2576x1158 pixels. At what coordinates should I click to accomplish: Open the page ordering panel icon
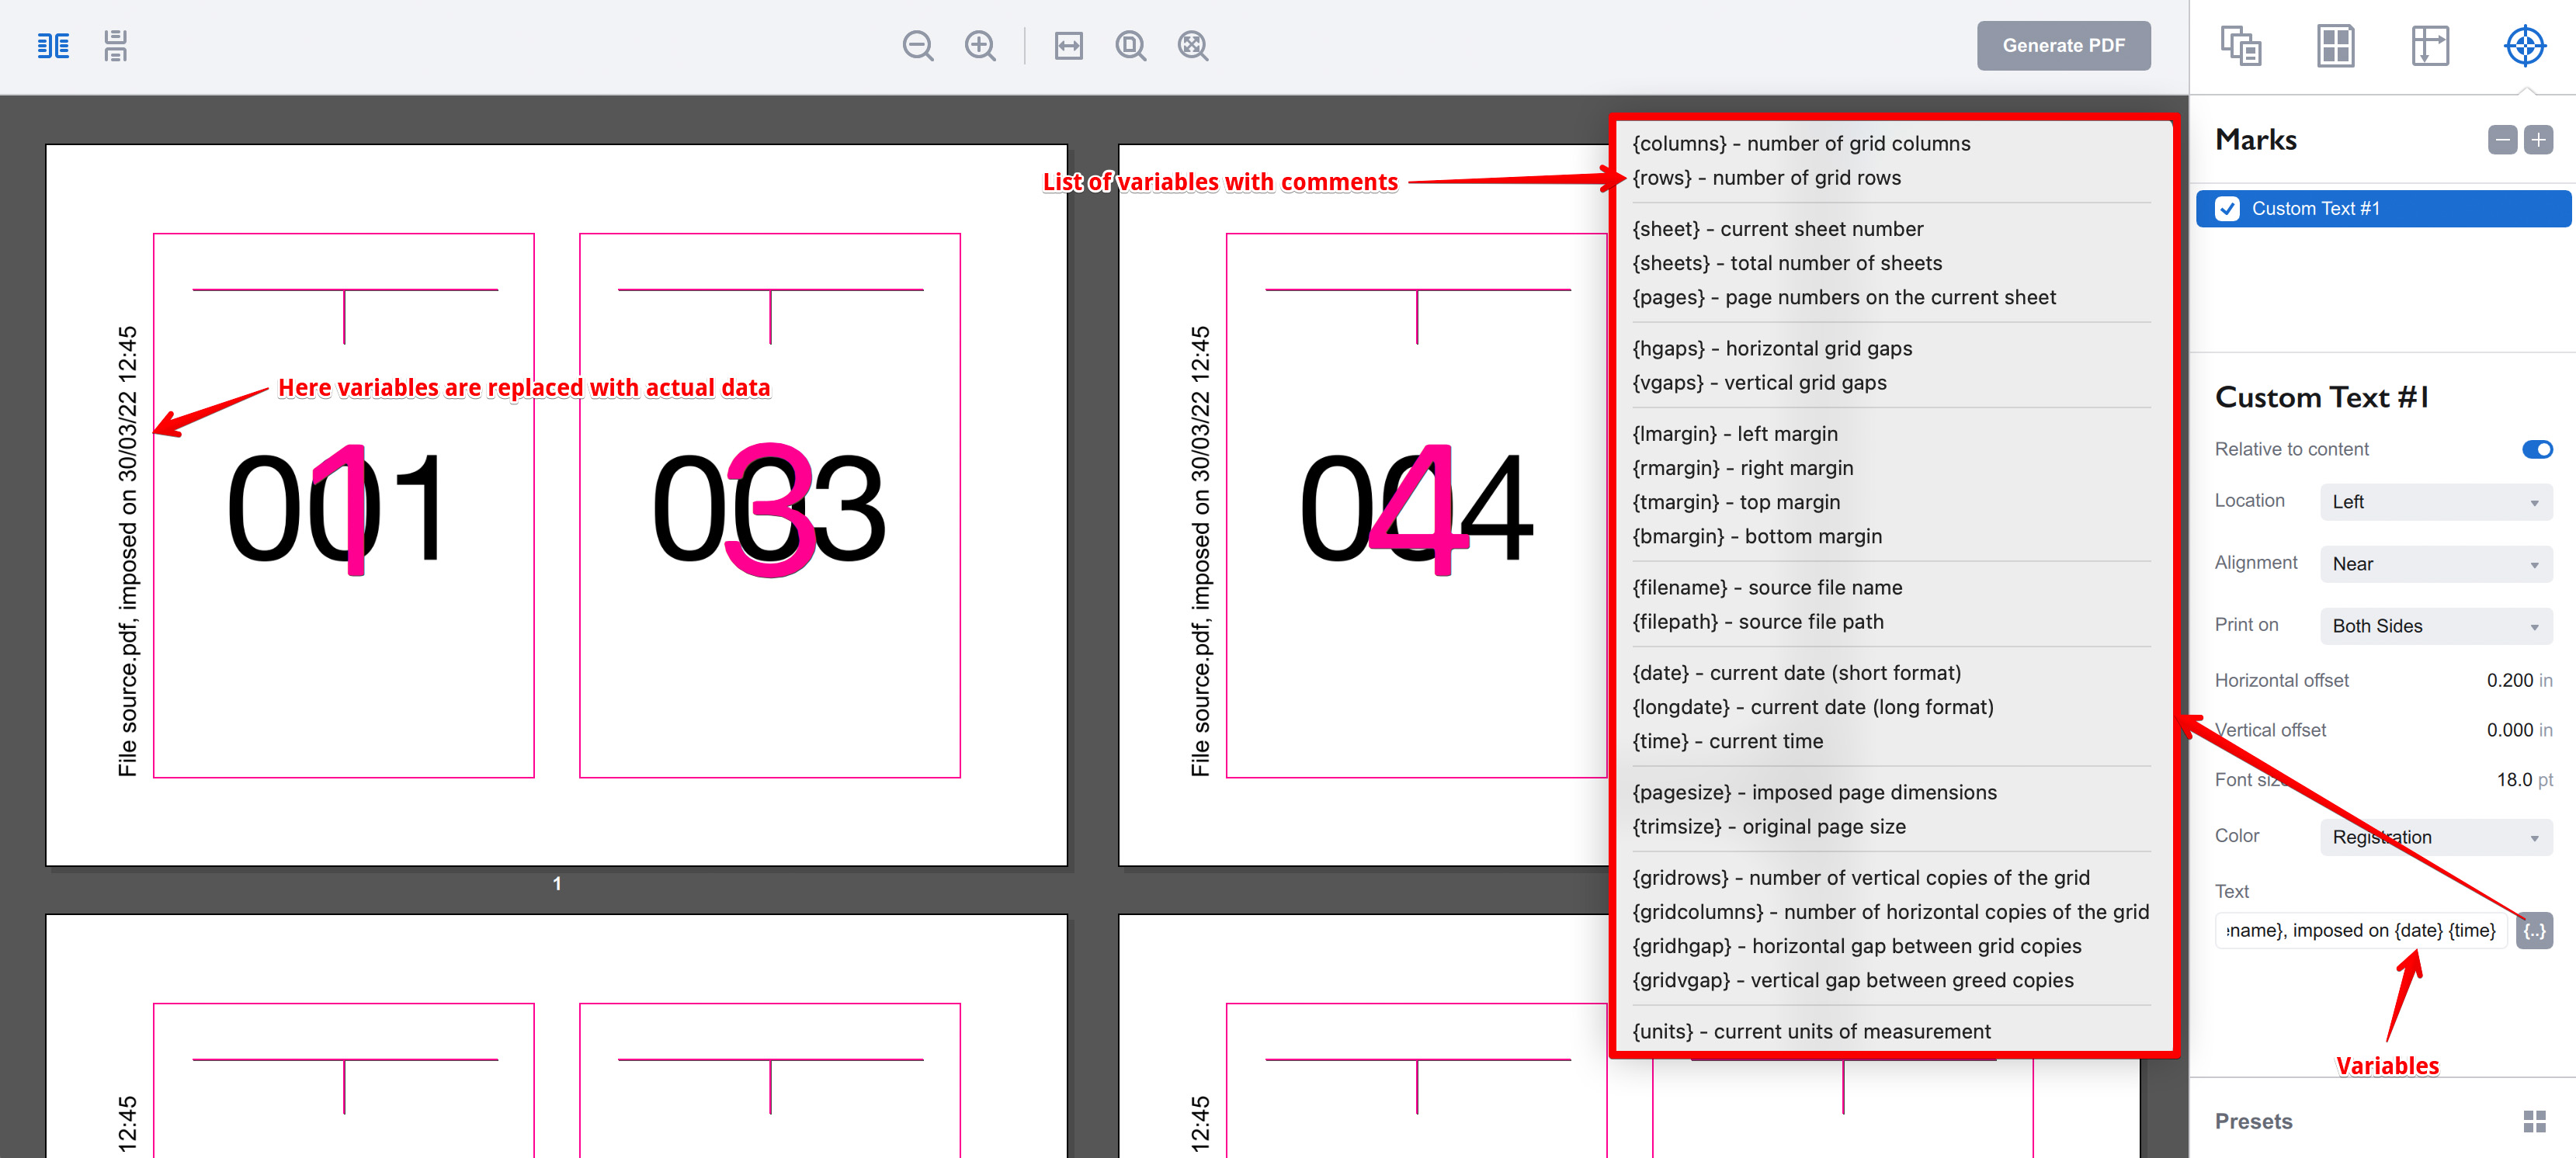click(2431, 46)
